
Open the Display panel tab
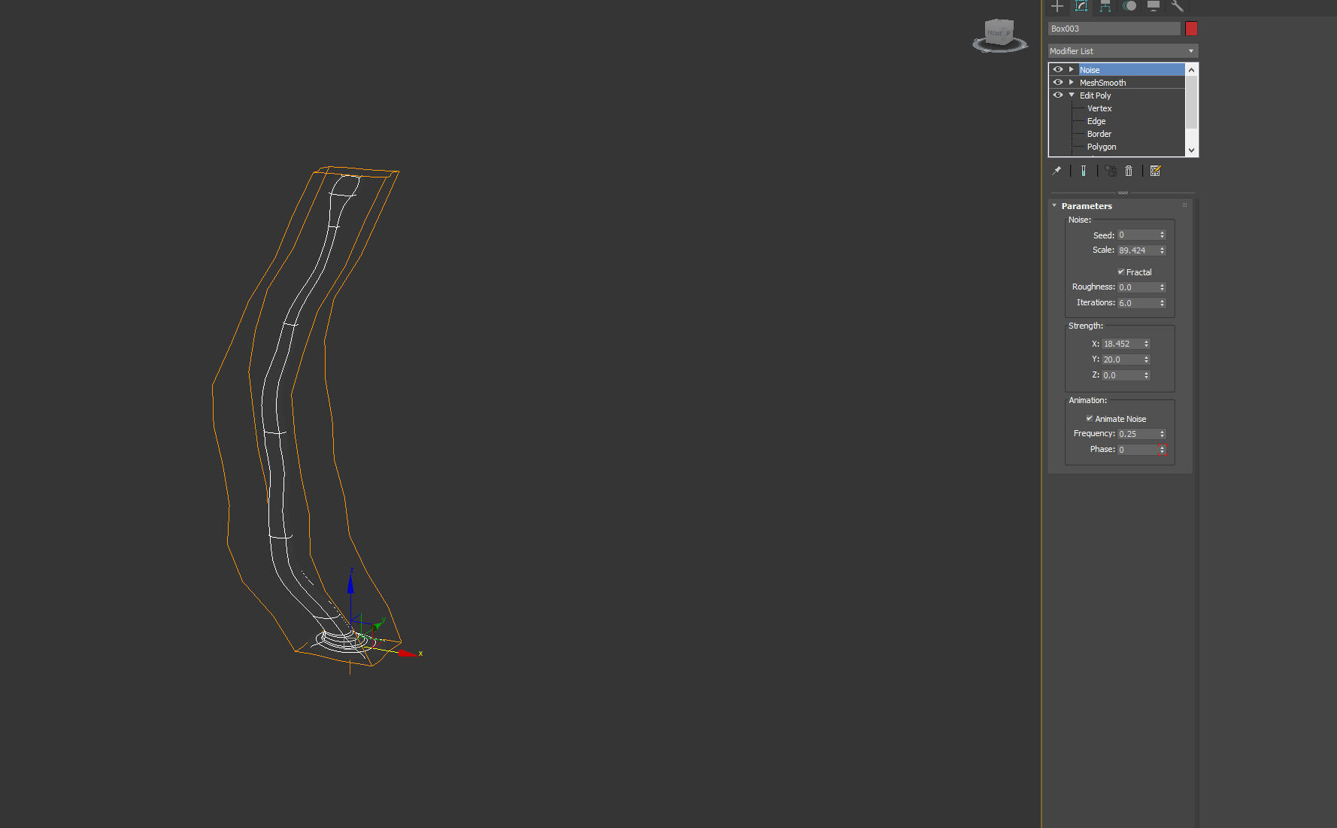1154,6
